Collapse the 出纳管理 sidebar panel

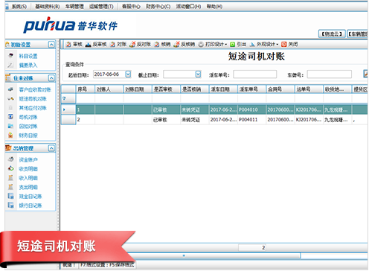click(51, 148)
